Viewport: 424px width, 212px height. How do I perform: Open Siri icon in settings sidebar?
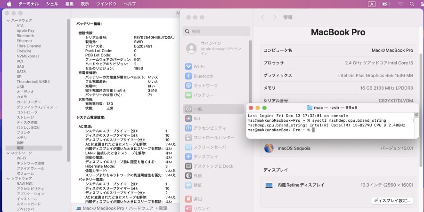(188, 118)
